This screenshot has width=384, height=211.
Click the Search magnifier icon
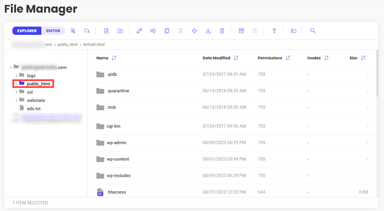click(x=313, y=31)
